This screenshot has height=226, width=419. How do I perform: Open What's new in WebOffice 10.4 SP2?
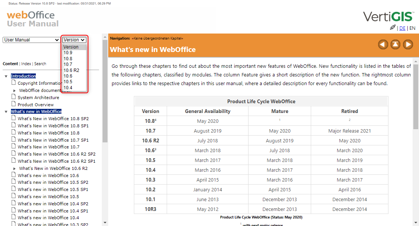[x=53, y=203]
